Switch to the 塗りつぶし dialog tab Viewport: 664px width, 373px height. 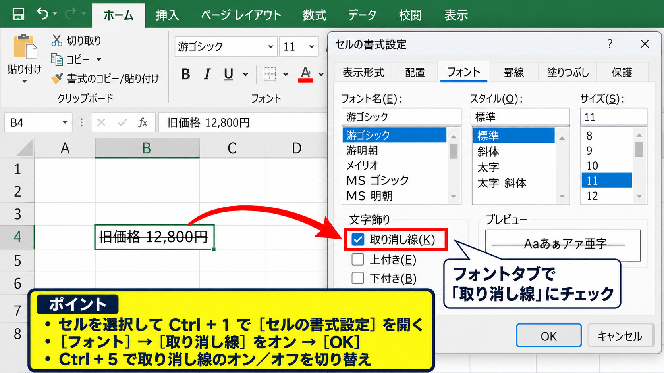[x=568, y=72]
